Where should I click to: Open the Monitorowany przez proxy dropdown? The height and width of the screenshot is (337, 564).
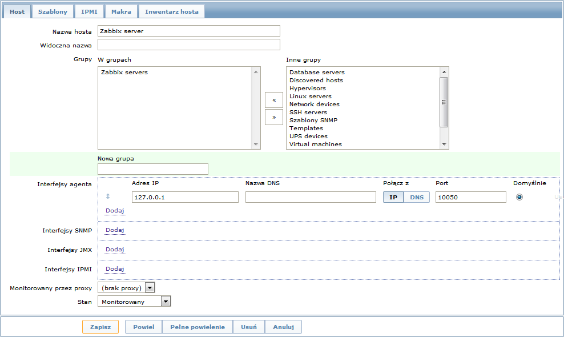126,288
